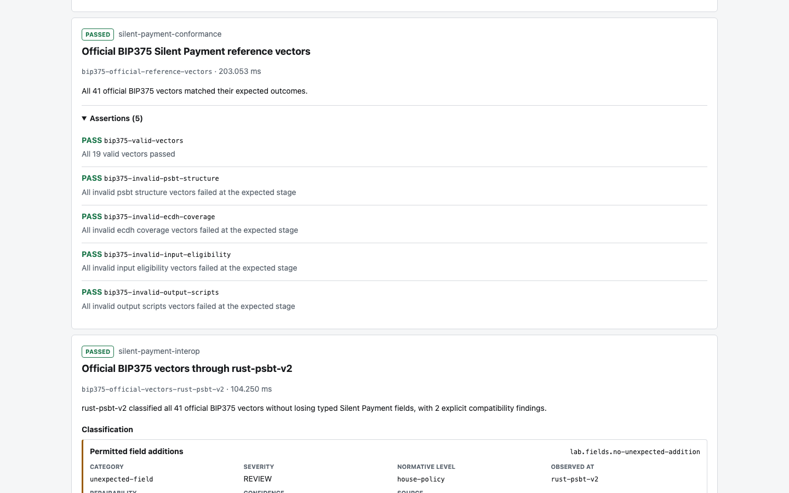Image resolution: width=789 pixels, height=493 pixels.
Task: Click the 104.250 ms duration value
Action: [x=251, y=389]
